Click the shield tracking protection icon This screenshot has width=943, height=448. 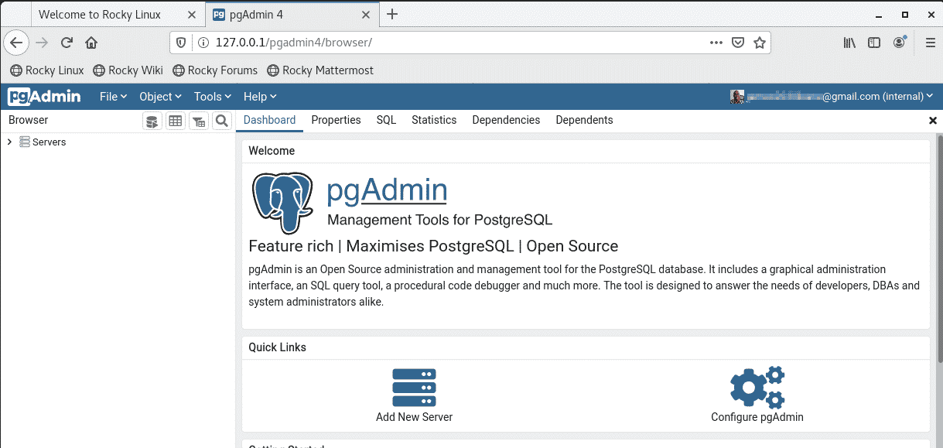click(181, 43)
